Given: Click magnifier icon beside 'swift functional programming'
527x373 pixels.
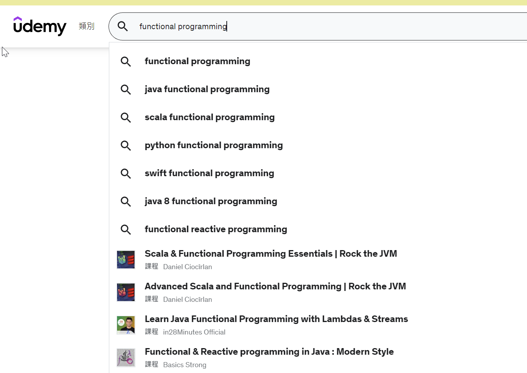Looking at the screenshot, I should (x=126, y=173).
